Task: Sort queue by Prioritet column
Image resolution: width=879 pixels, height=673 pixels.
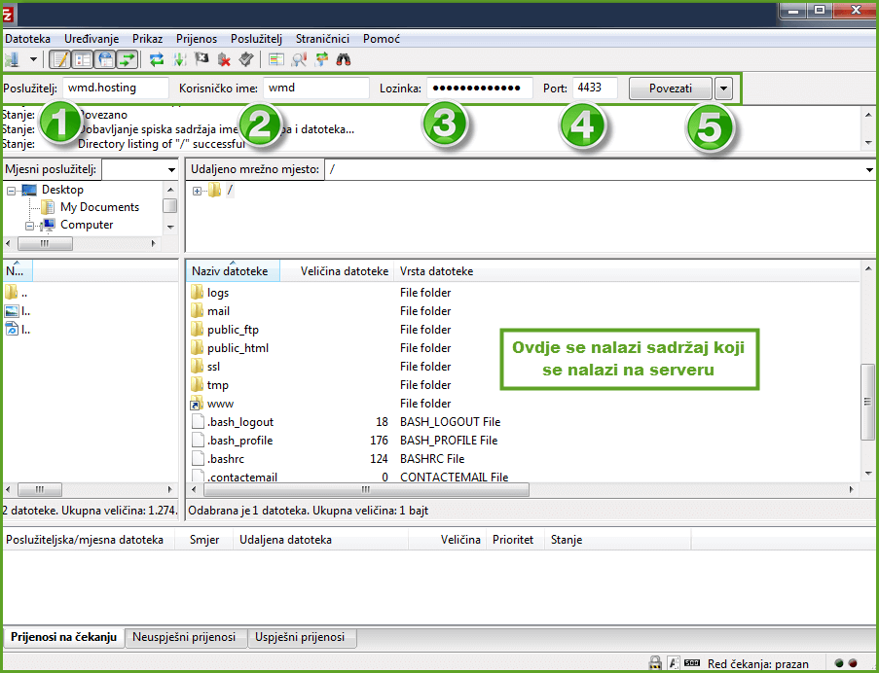Action: click(x=513, y=540)
